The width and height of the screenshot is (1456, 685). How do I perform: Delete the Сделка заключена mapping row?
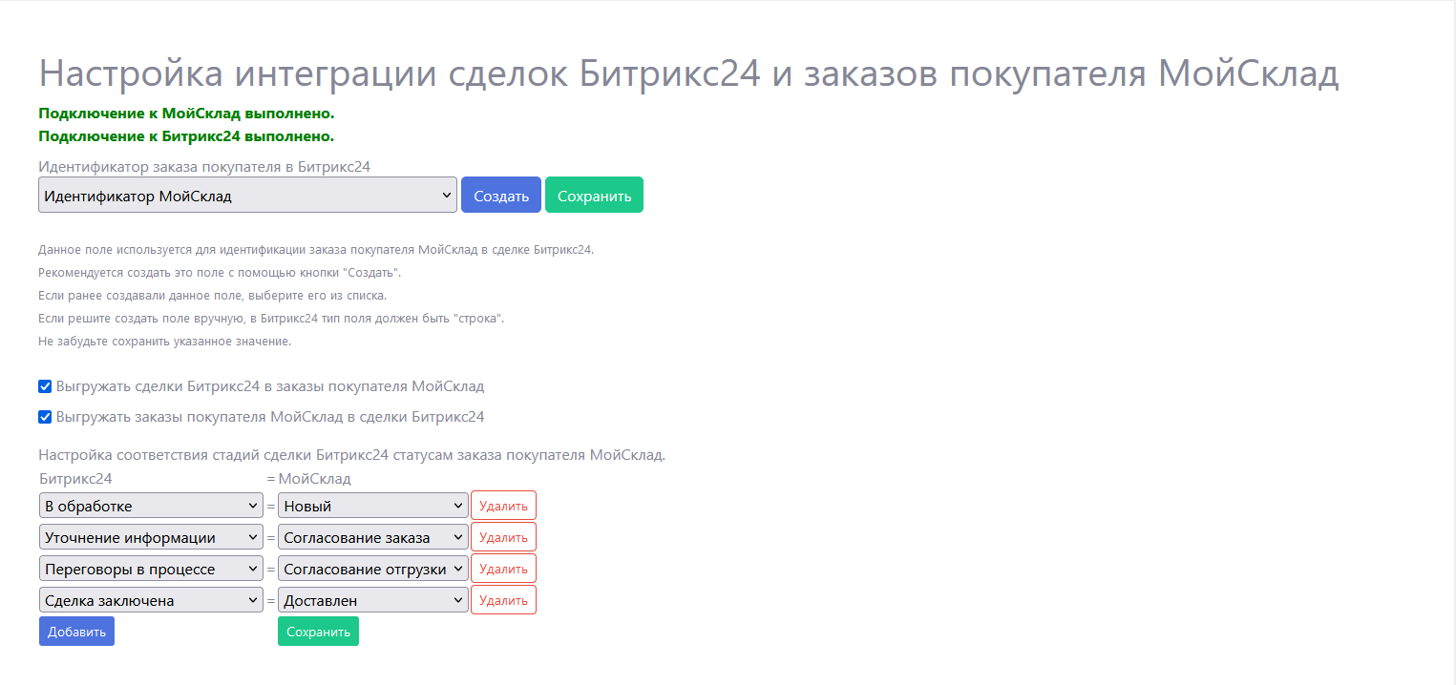click(x=503, y=600)
